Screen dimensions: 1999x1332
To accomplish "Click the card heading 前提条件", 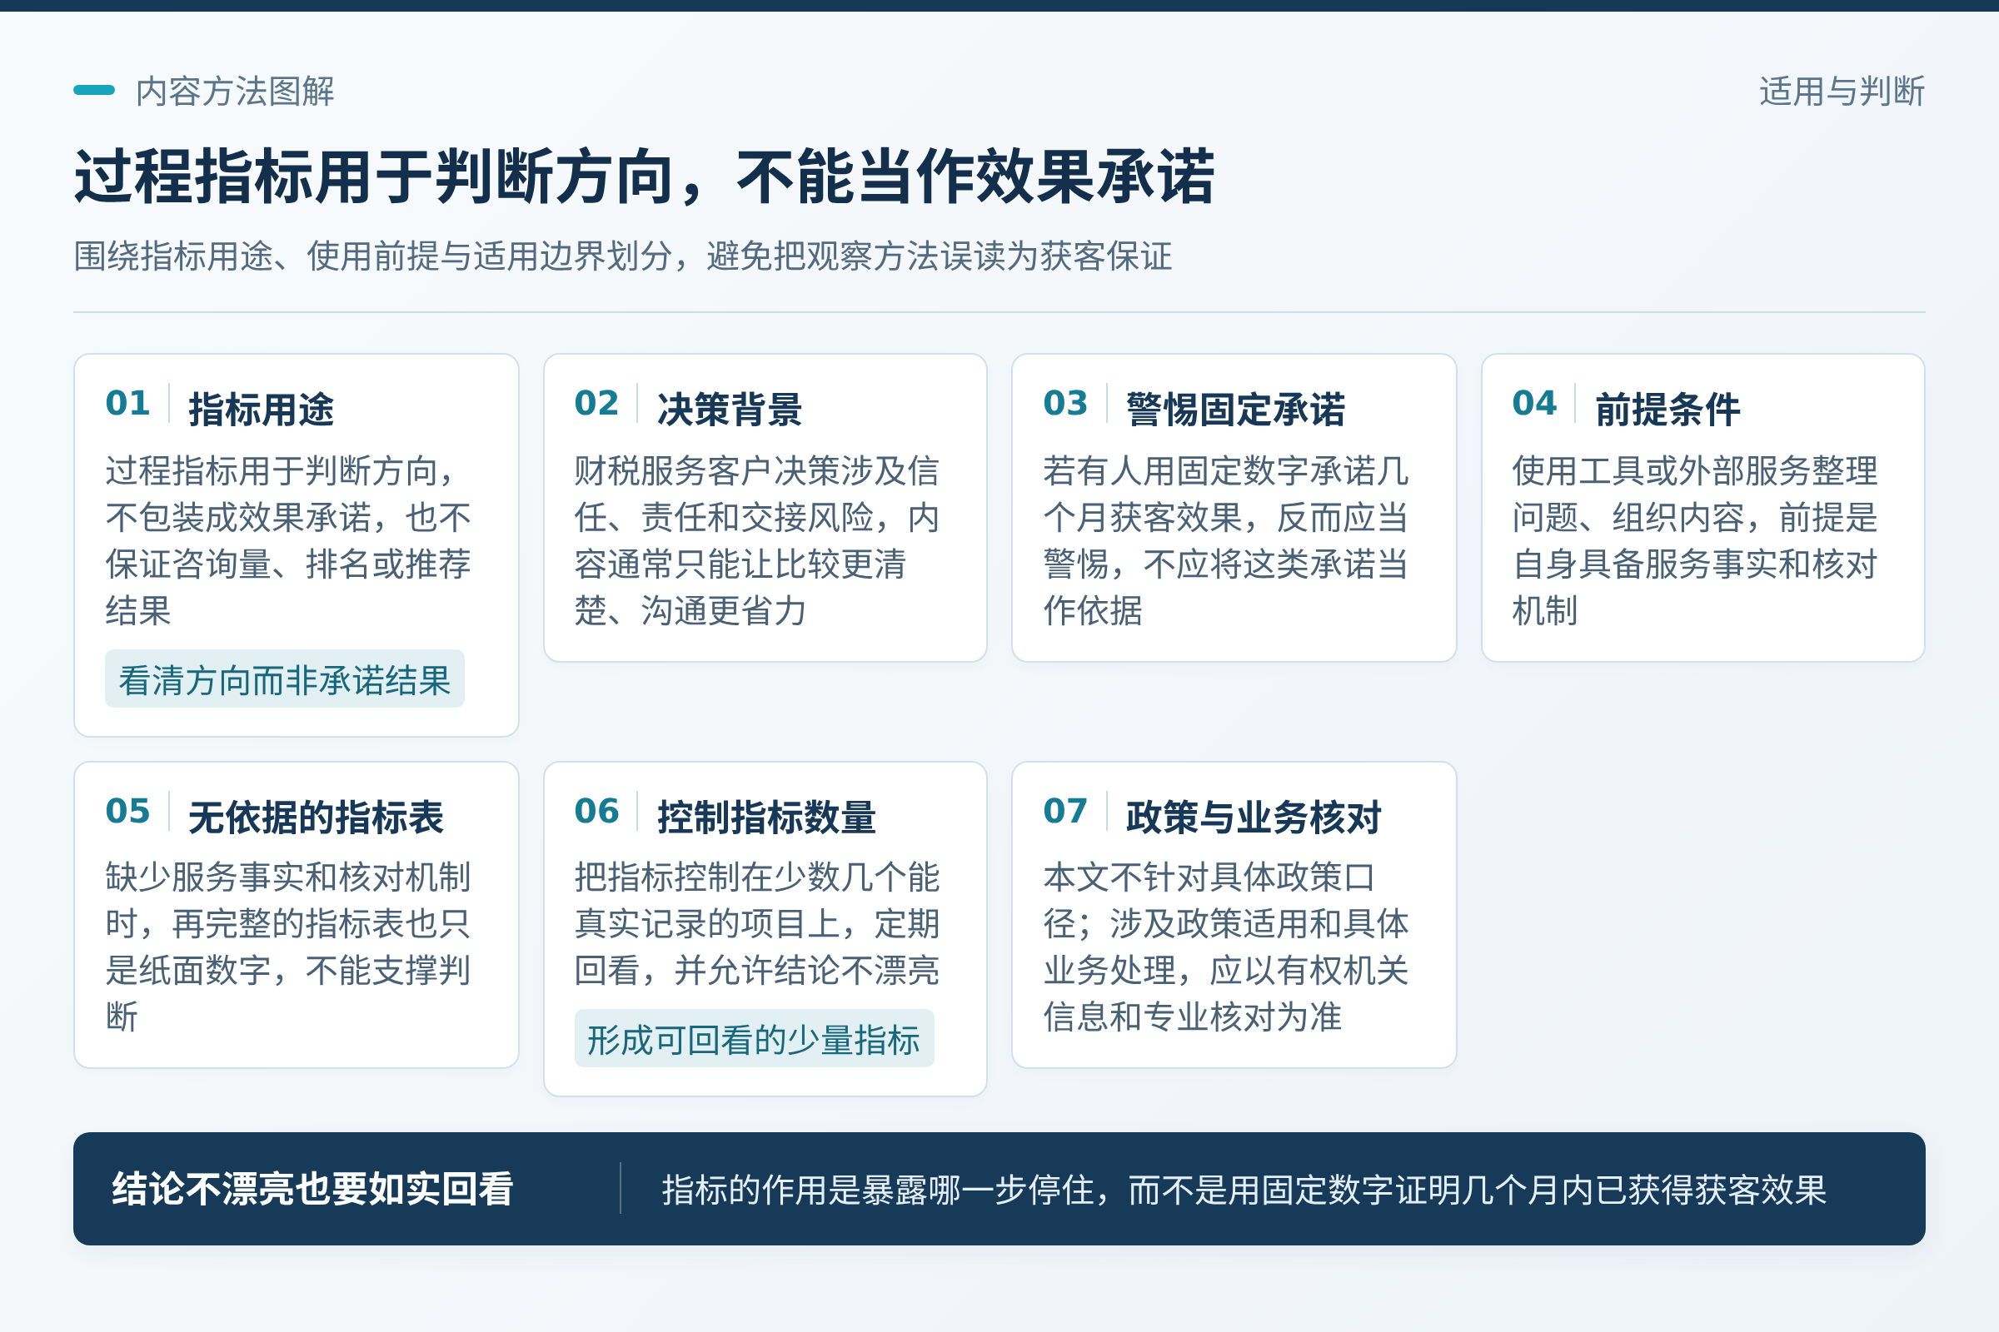I will [1667, 410].
